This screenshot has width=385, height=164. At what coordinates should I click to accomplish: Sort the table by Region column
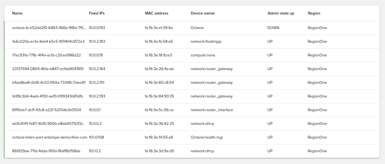click(314, 13)
